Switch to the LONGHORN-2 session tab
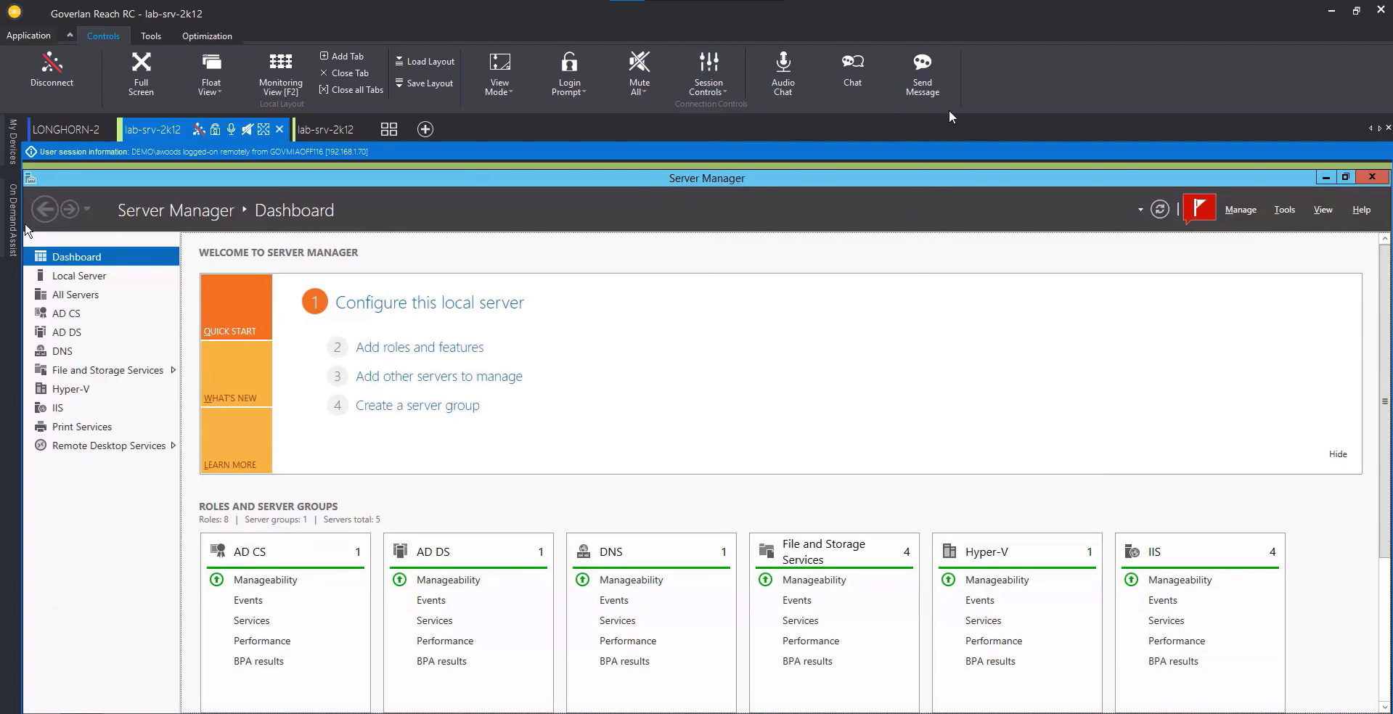Image resolution: width=1393 pixels, height=714 pixels. (x=65, y=129)
